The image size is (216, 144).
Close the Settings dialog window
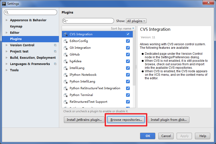coord(208,2)
